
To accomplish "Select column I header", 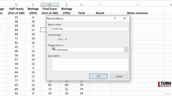I will coord(100,5).
